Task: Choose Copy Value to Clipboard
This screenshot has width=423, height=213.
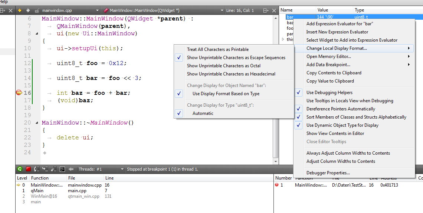Action: [330, 81]
